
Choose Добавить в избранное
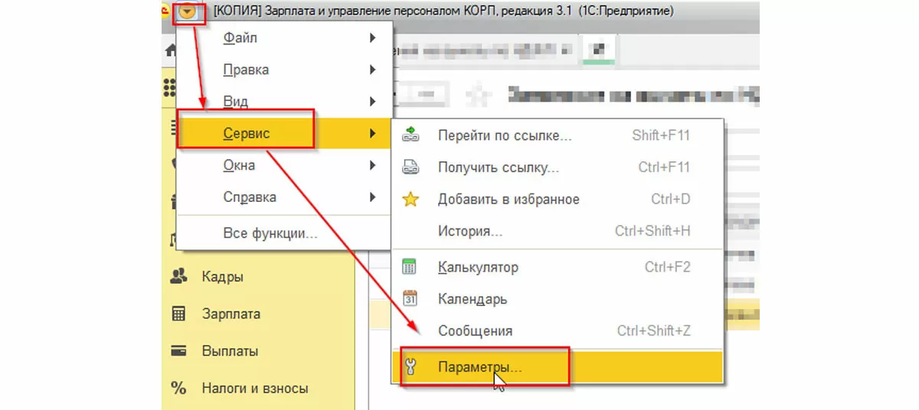coord(558,199)
